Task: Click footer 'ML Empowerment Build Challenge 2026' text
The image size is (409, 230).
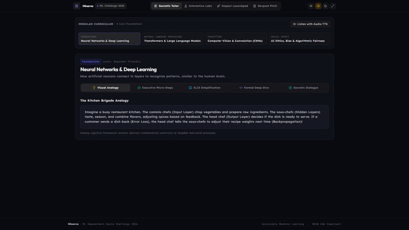Action: click(110, 224)
